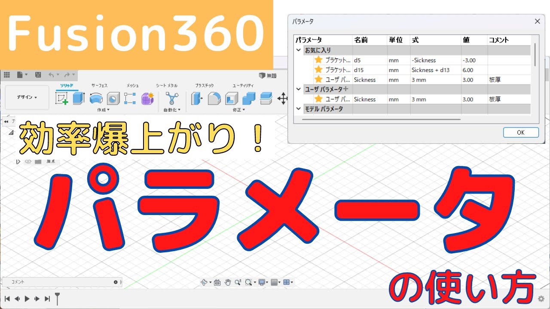Expand the 原点 folder in browser
Screen dimensions: 550x309
18,162
